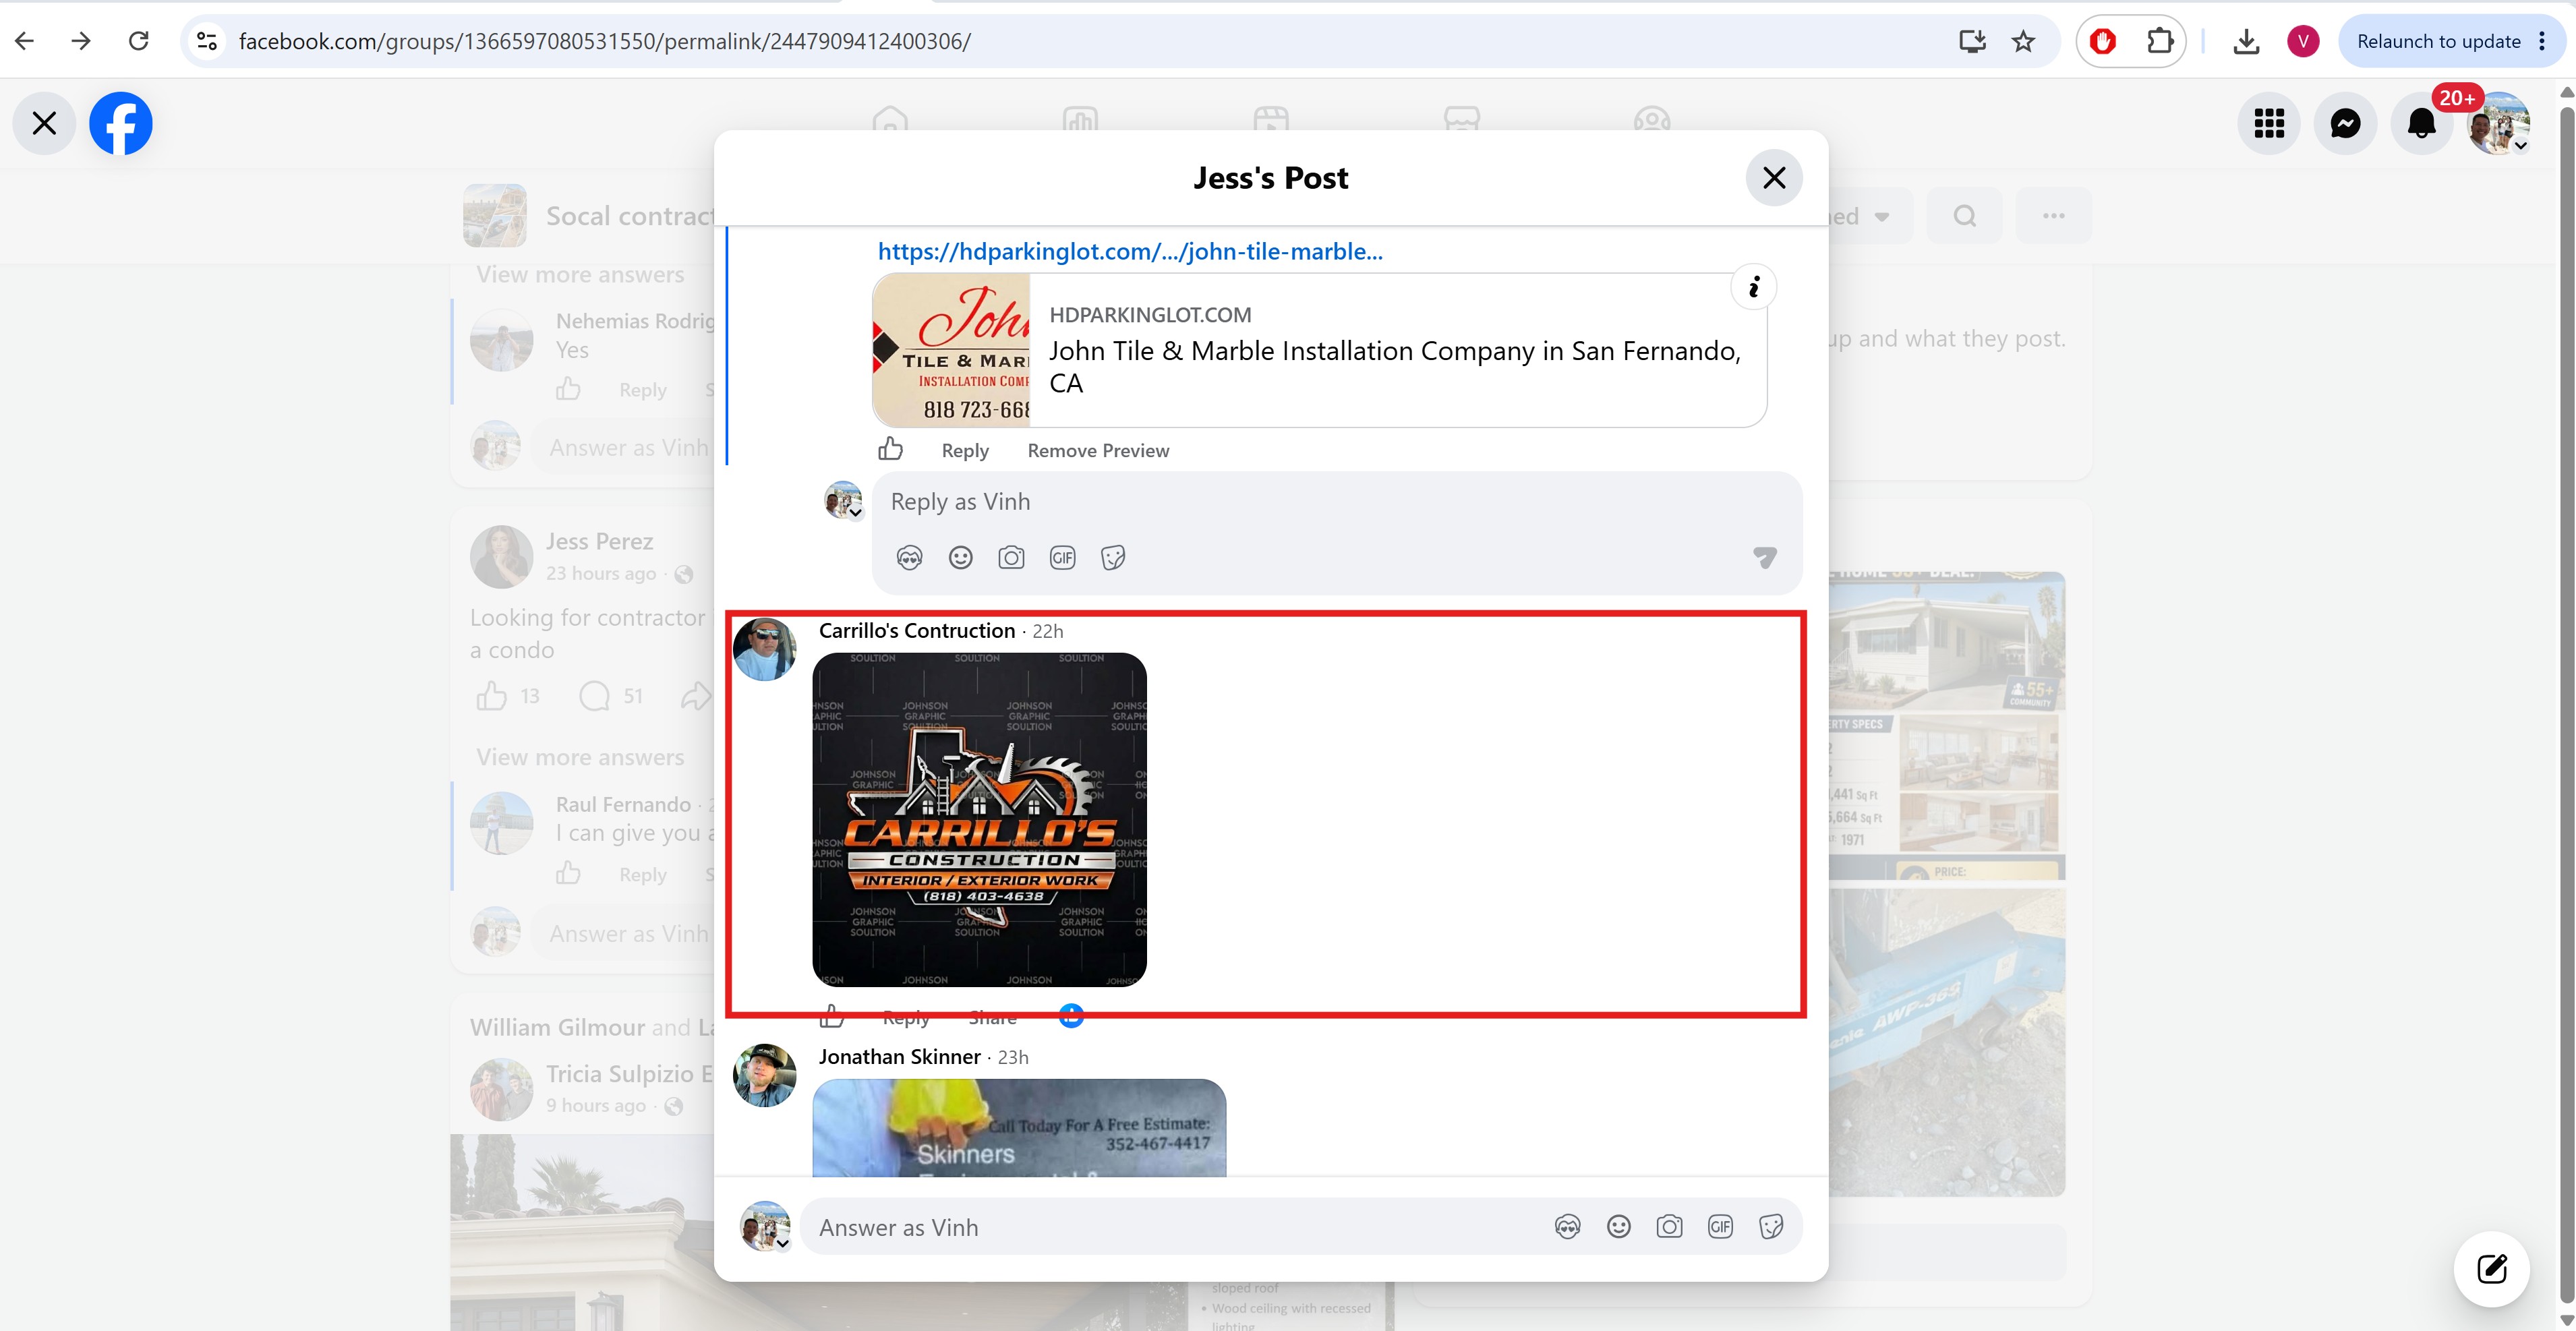Image resolution: width=2576 pixels, height=1331 pixels.
Task: Click Carrillo's Contruction profile picture
Action: tap(765, 649)
